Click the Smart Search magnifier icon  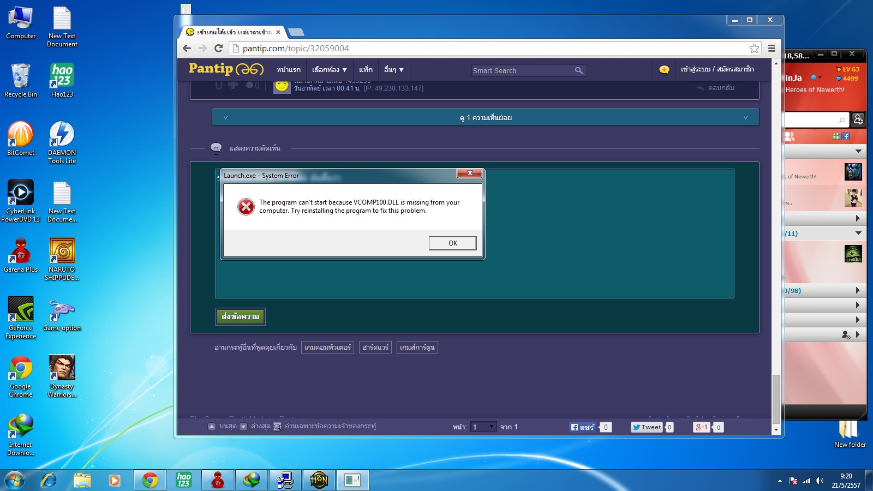(x=579, y=70)
